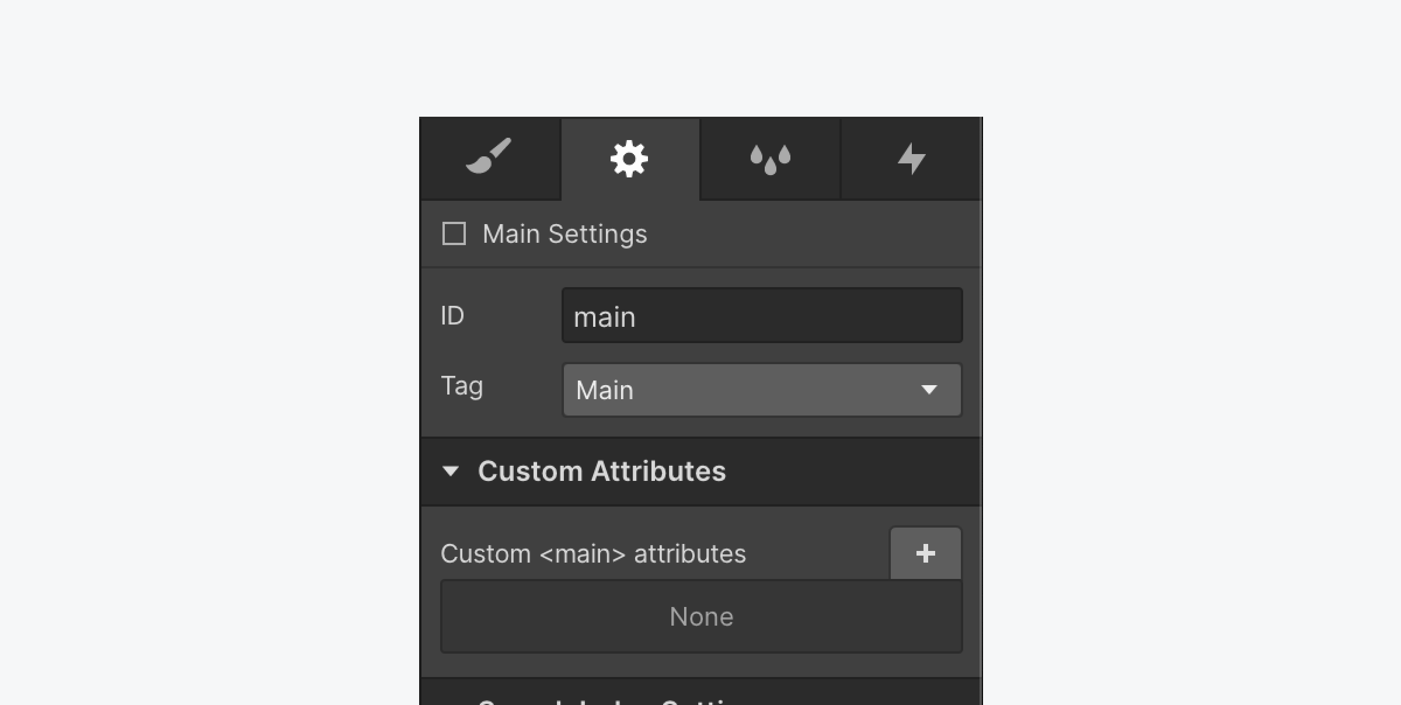The height and width of the screenshot is (705, 1401).
Task: Collapse the Custom Attributes expander
Action: coord(451,470)
